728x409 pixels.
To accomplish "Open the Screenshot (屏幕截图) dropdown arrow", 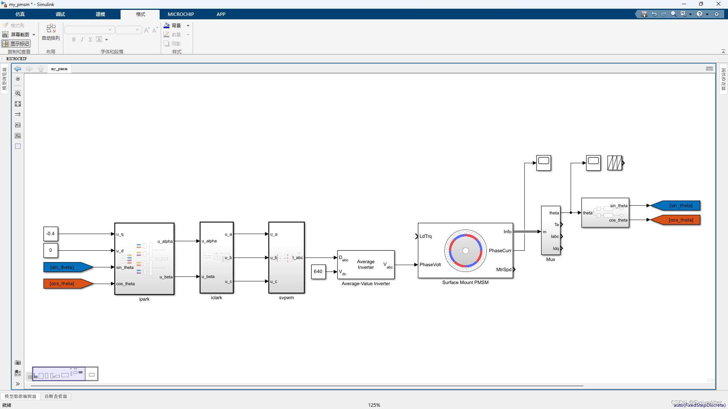I will click(x=34, y=34).
